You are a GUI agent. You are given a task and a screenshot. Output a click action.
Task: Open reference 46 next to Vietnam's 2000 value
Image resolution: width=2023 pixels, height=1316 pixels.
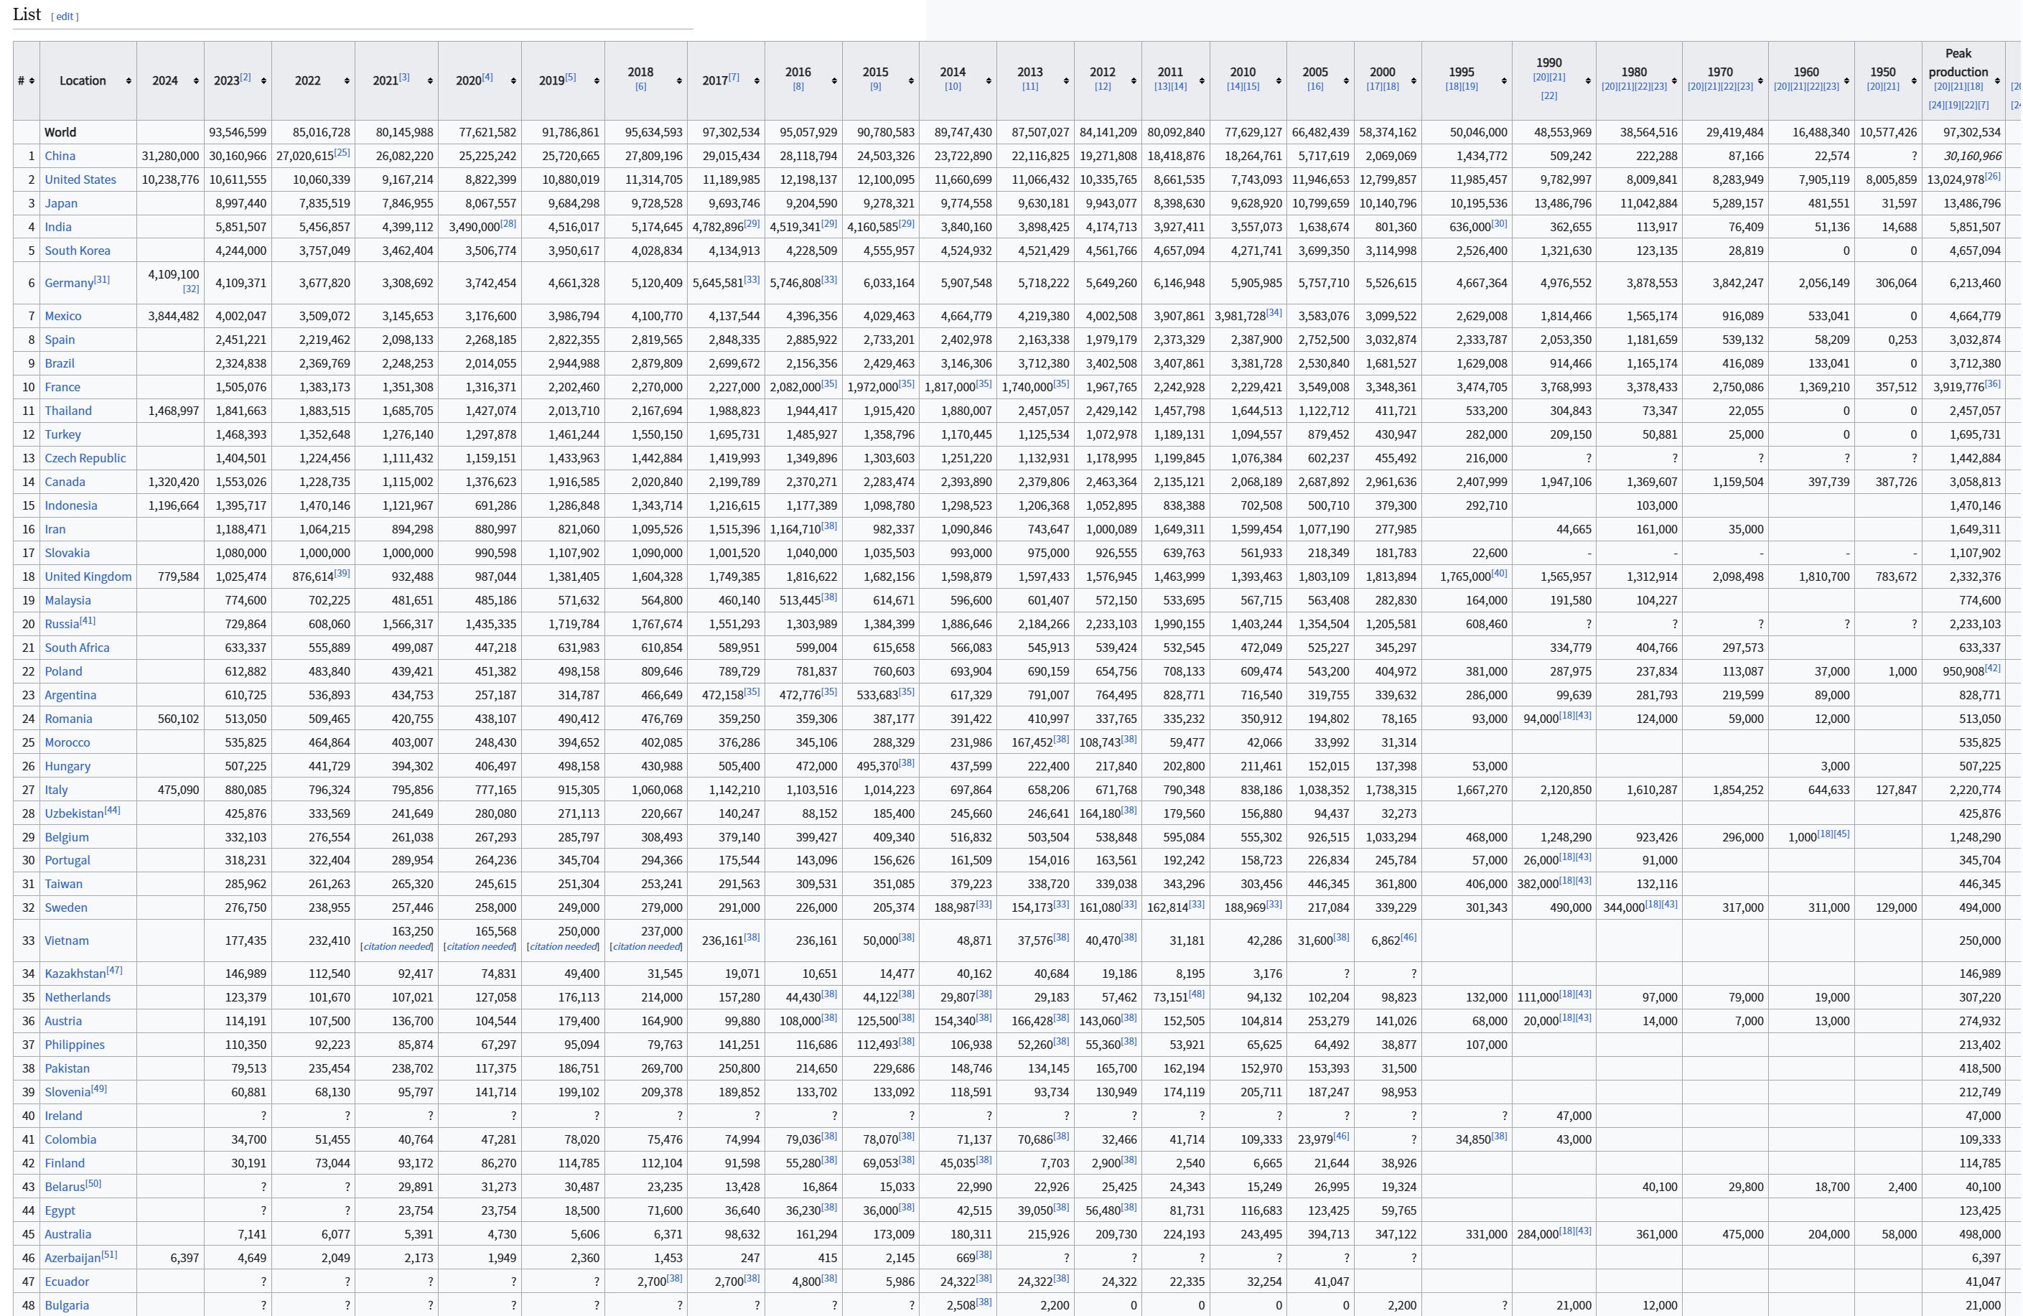click(1408, 937)
